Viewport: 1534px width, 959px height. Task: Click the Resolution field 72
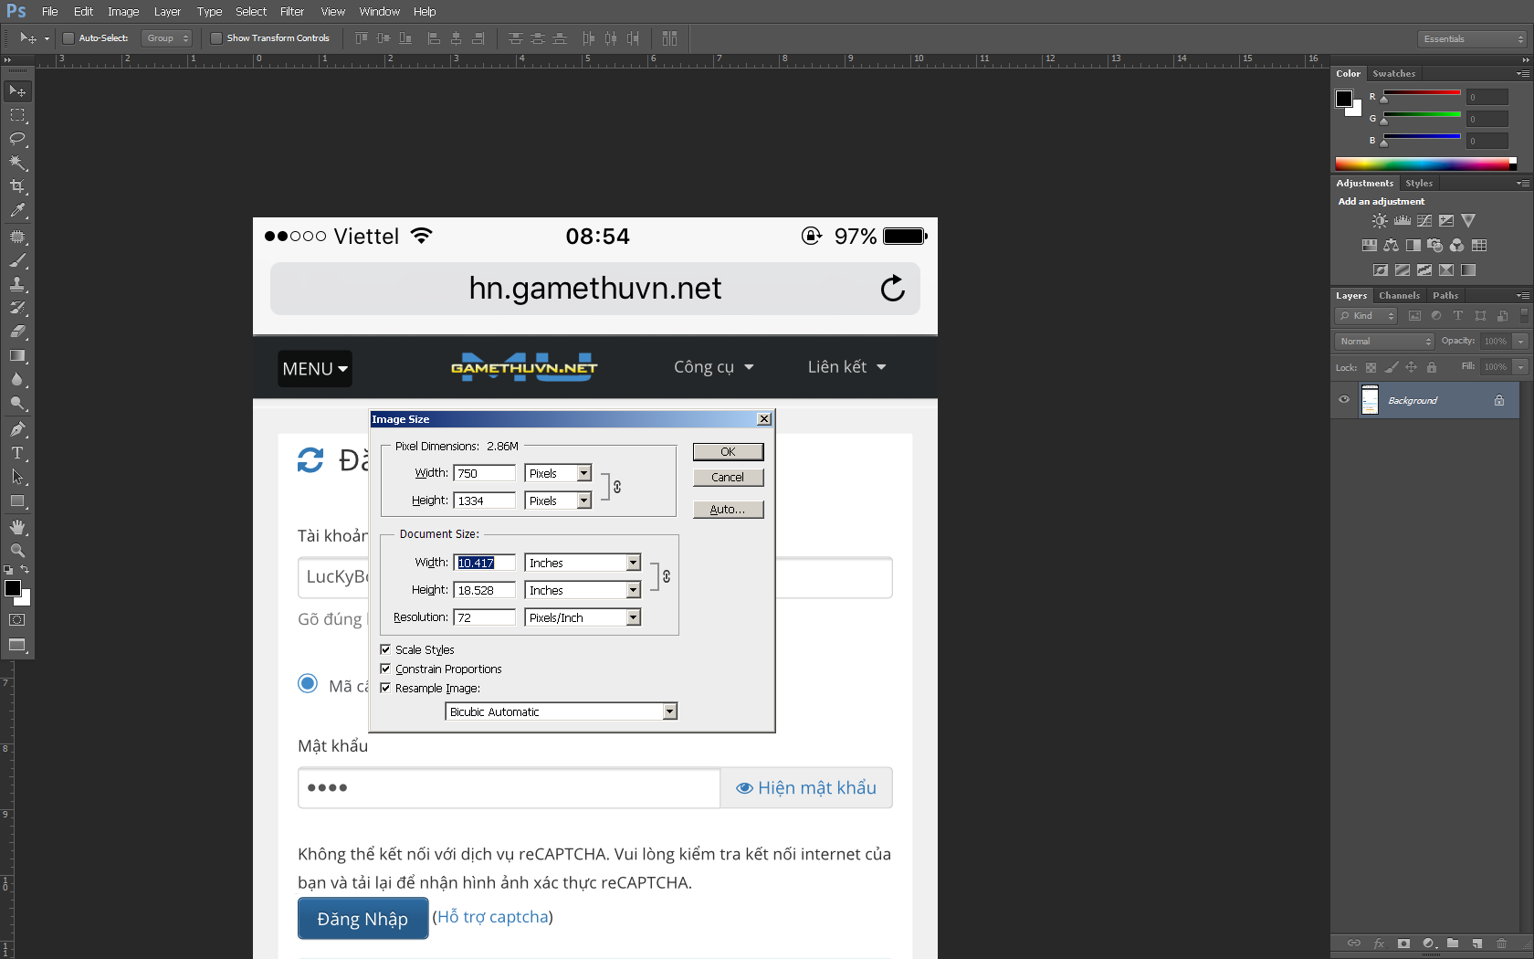484,617
